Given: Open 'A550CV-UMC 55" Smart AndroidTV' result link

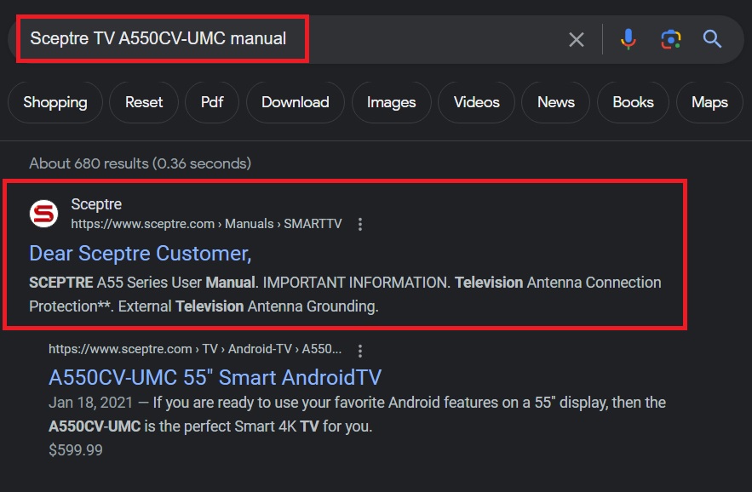Looking at the screenshot, I should [x=215, y=378].
